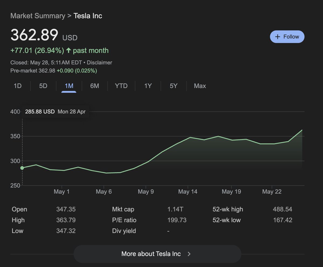Select the green data point marker on the chart
This screenshot has height=267, width=323.
coord(22,168)
